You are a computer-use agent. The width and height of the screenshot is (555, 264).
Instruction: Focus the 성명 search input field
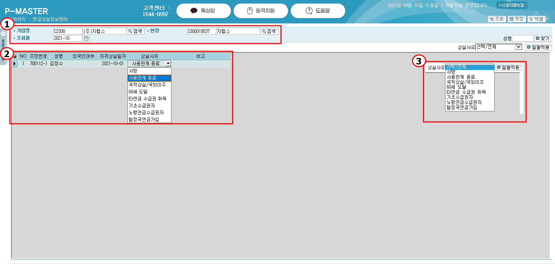coord(522,38)
